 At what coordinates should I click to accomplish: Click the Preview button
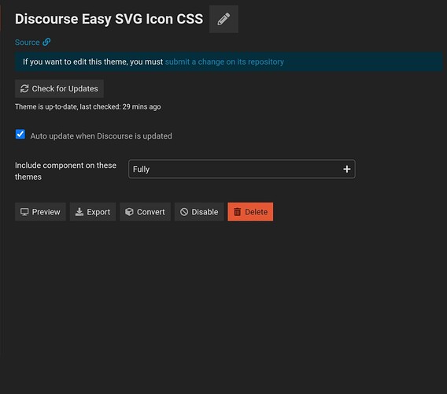click(40, 212)
